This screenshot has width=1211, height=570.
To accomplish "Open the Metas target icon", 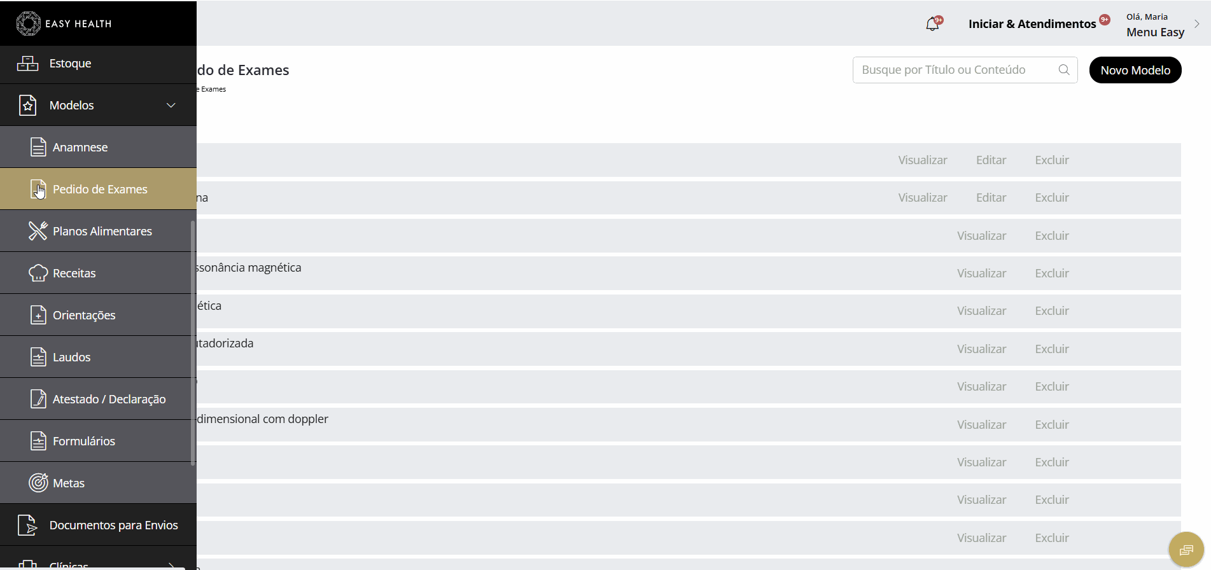I will 38,483.
